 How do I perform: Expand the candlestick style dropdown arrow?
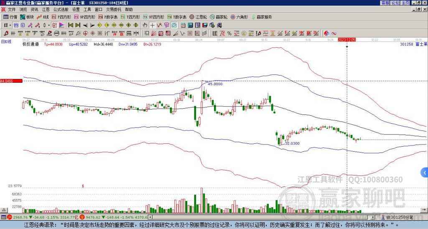pyautogui.click(x=49, y=25)
